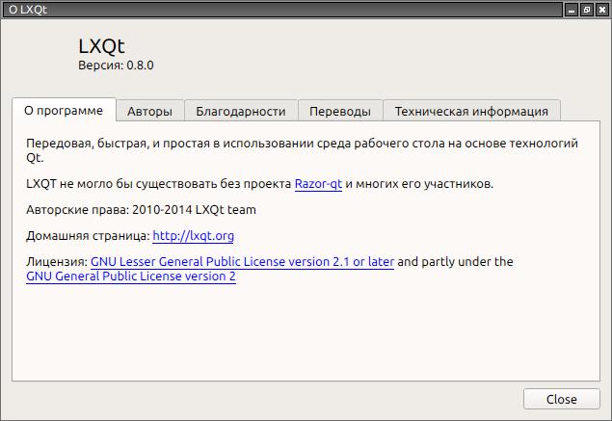Open the http://lxqt.org homepage link
This screenshot has width=612, height=421.
(193, 236)
